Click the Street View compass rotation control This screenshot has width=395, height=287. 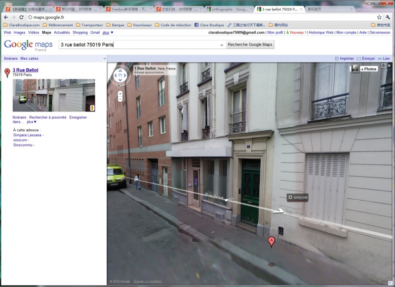click(x=120, y=76)
